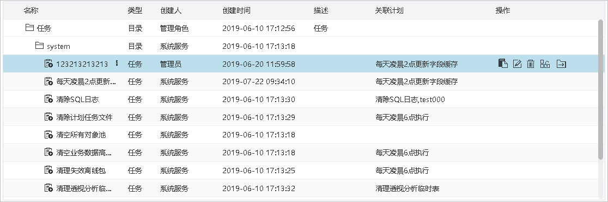Screen dimensions: 608x202
Task: Open the lock permissions icon on highlighted row
Action: point(545,64)
